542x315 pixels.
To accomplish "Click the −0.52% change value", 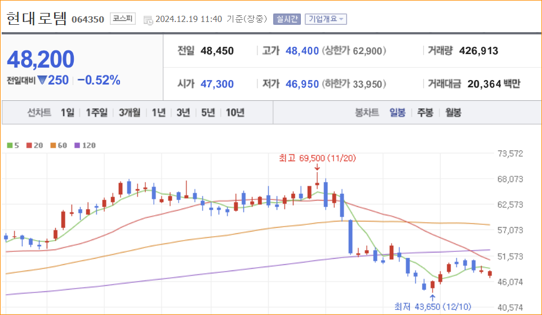I will [99, 80].
